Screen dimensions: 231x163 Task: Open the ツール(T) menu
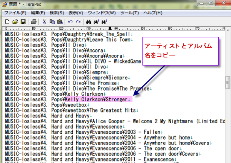click(130, 13)
